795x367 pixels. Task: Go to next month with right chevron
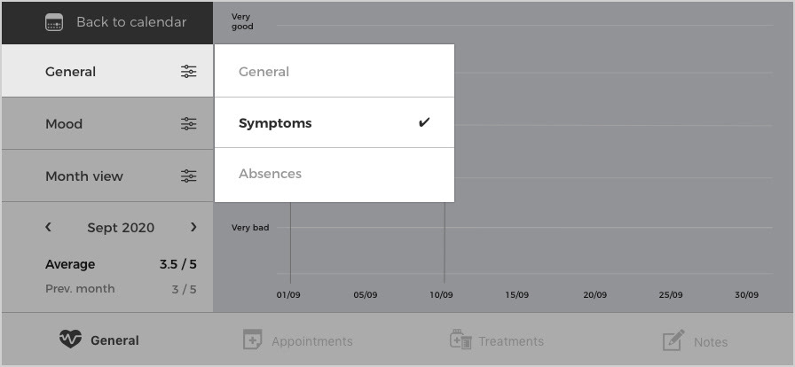193,227
